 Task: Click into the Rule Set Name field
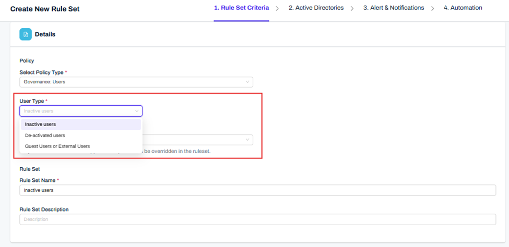tap(257, 190)
